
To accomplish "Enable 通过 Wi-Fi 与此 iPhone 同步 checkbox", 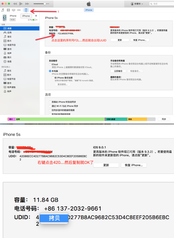I will 50,106.
